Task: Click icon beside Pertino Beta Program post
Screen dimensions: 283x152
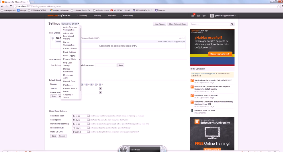Action: (x=192, y=87)
